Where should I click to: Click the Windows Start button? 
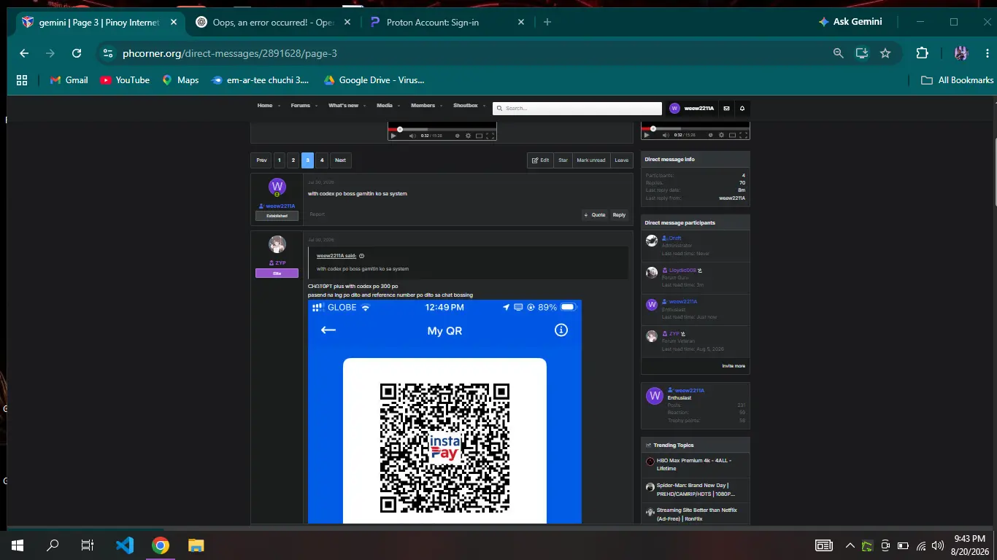(18, 545)
